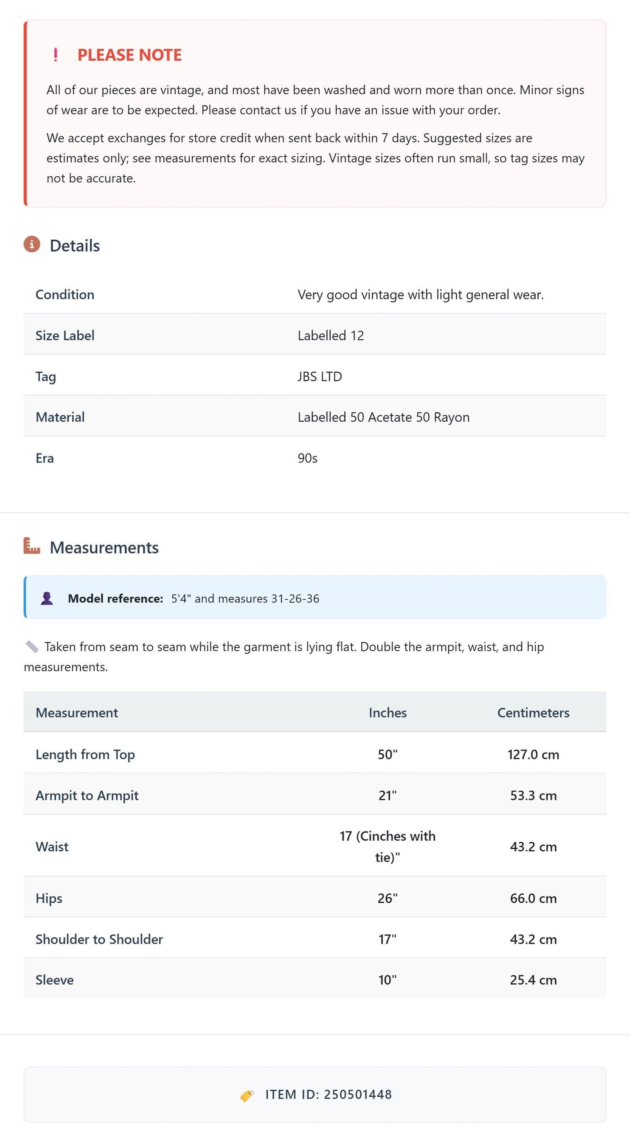Click the red exclamation mark icon

point(55,55)
